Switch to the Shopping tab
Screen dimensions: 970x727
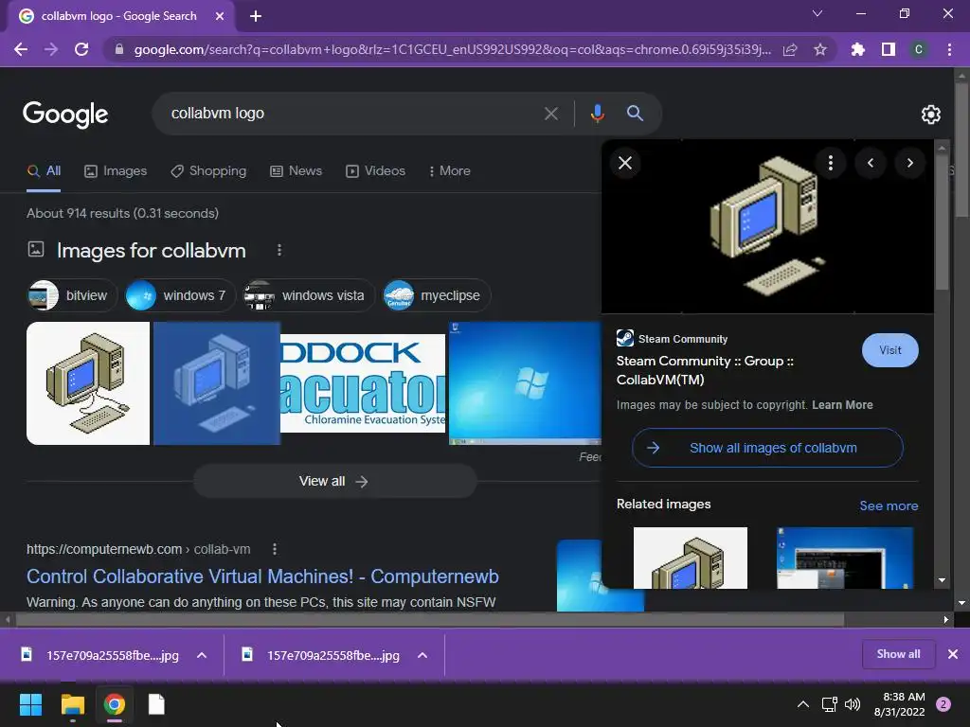point(208,171)
